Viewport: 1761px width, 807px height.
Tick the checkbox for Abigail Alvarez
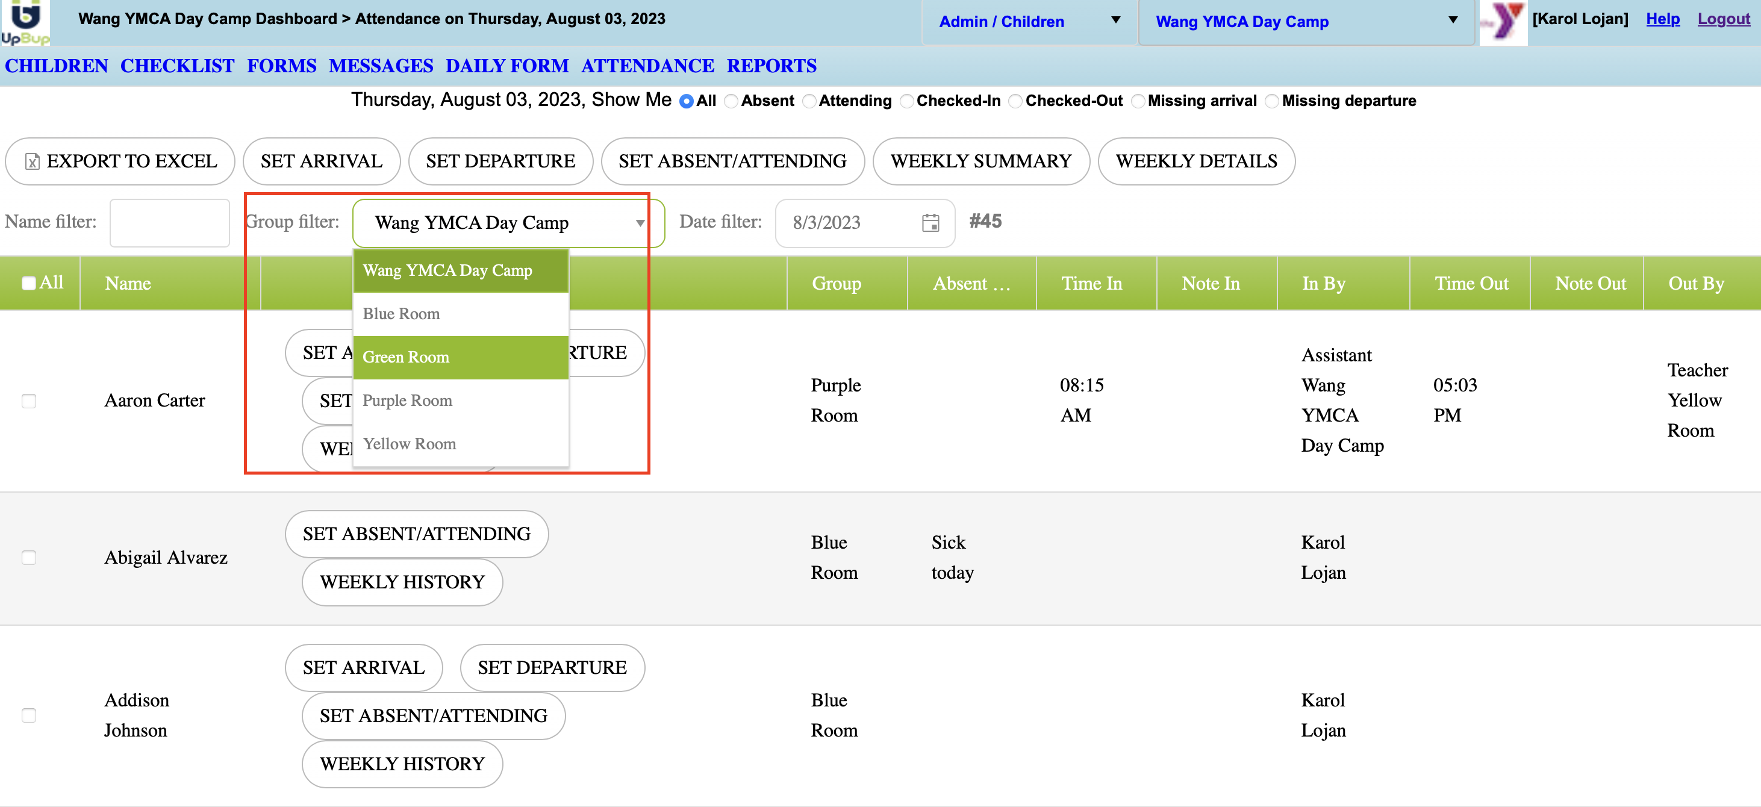[29, 558]
